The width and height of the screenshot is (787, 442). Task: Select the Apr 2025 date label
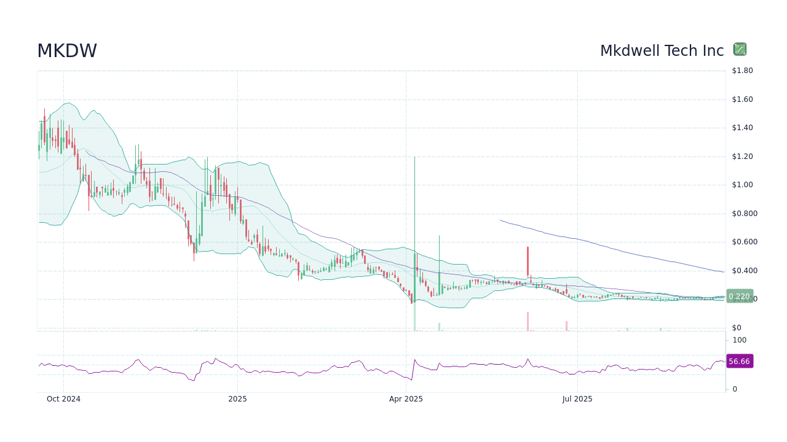[405, 398]
